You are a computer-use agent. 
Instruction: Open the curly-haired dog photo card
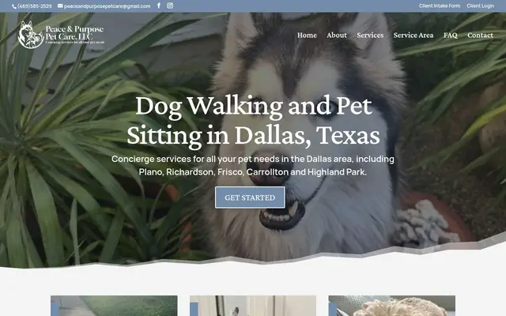(392, 306)
